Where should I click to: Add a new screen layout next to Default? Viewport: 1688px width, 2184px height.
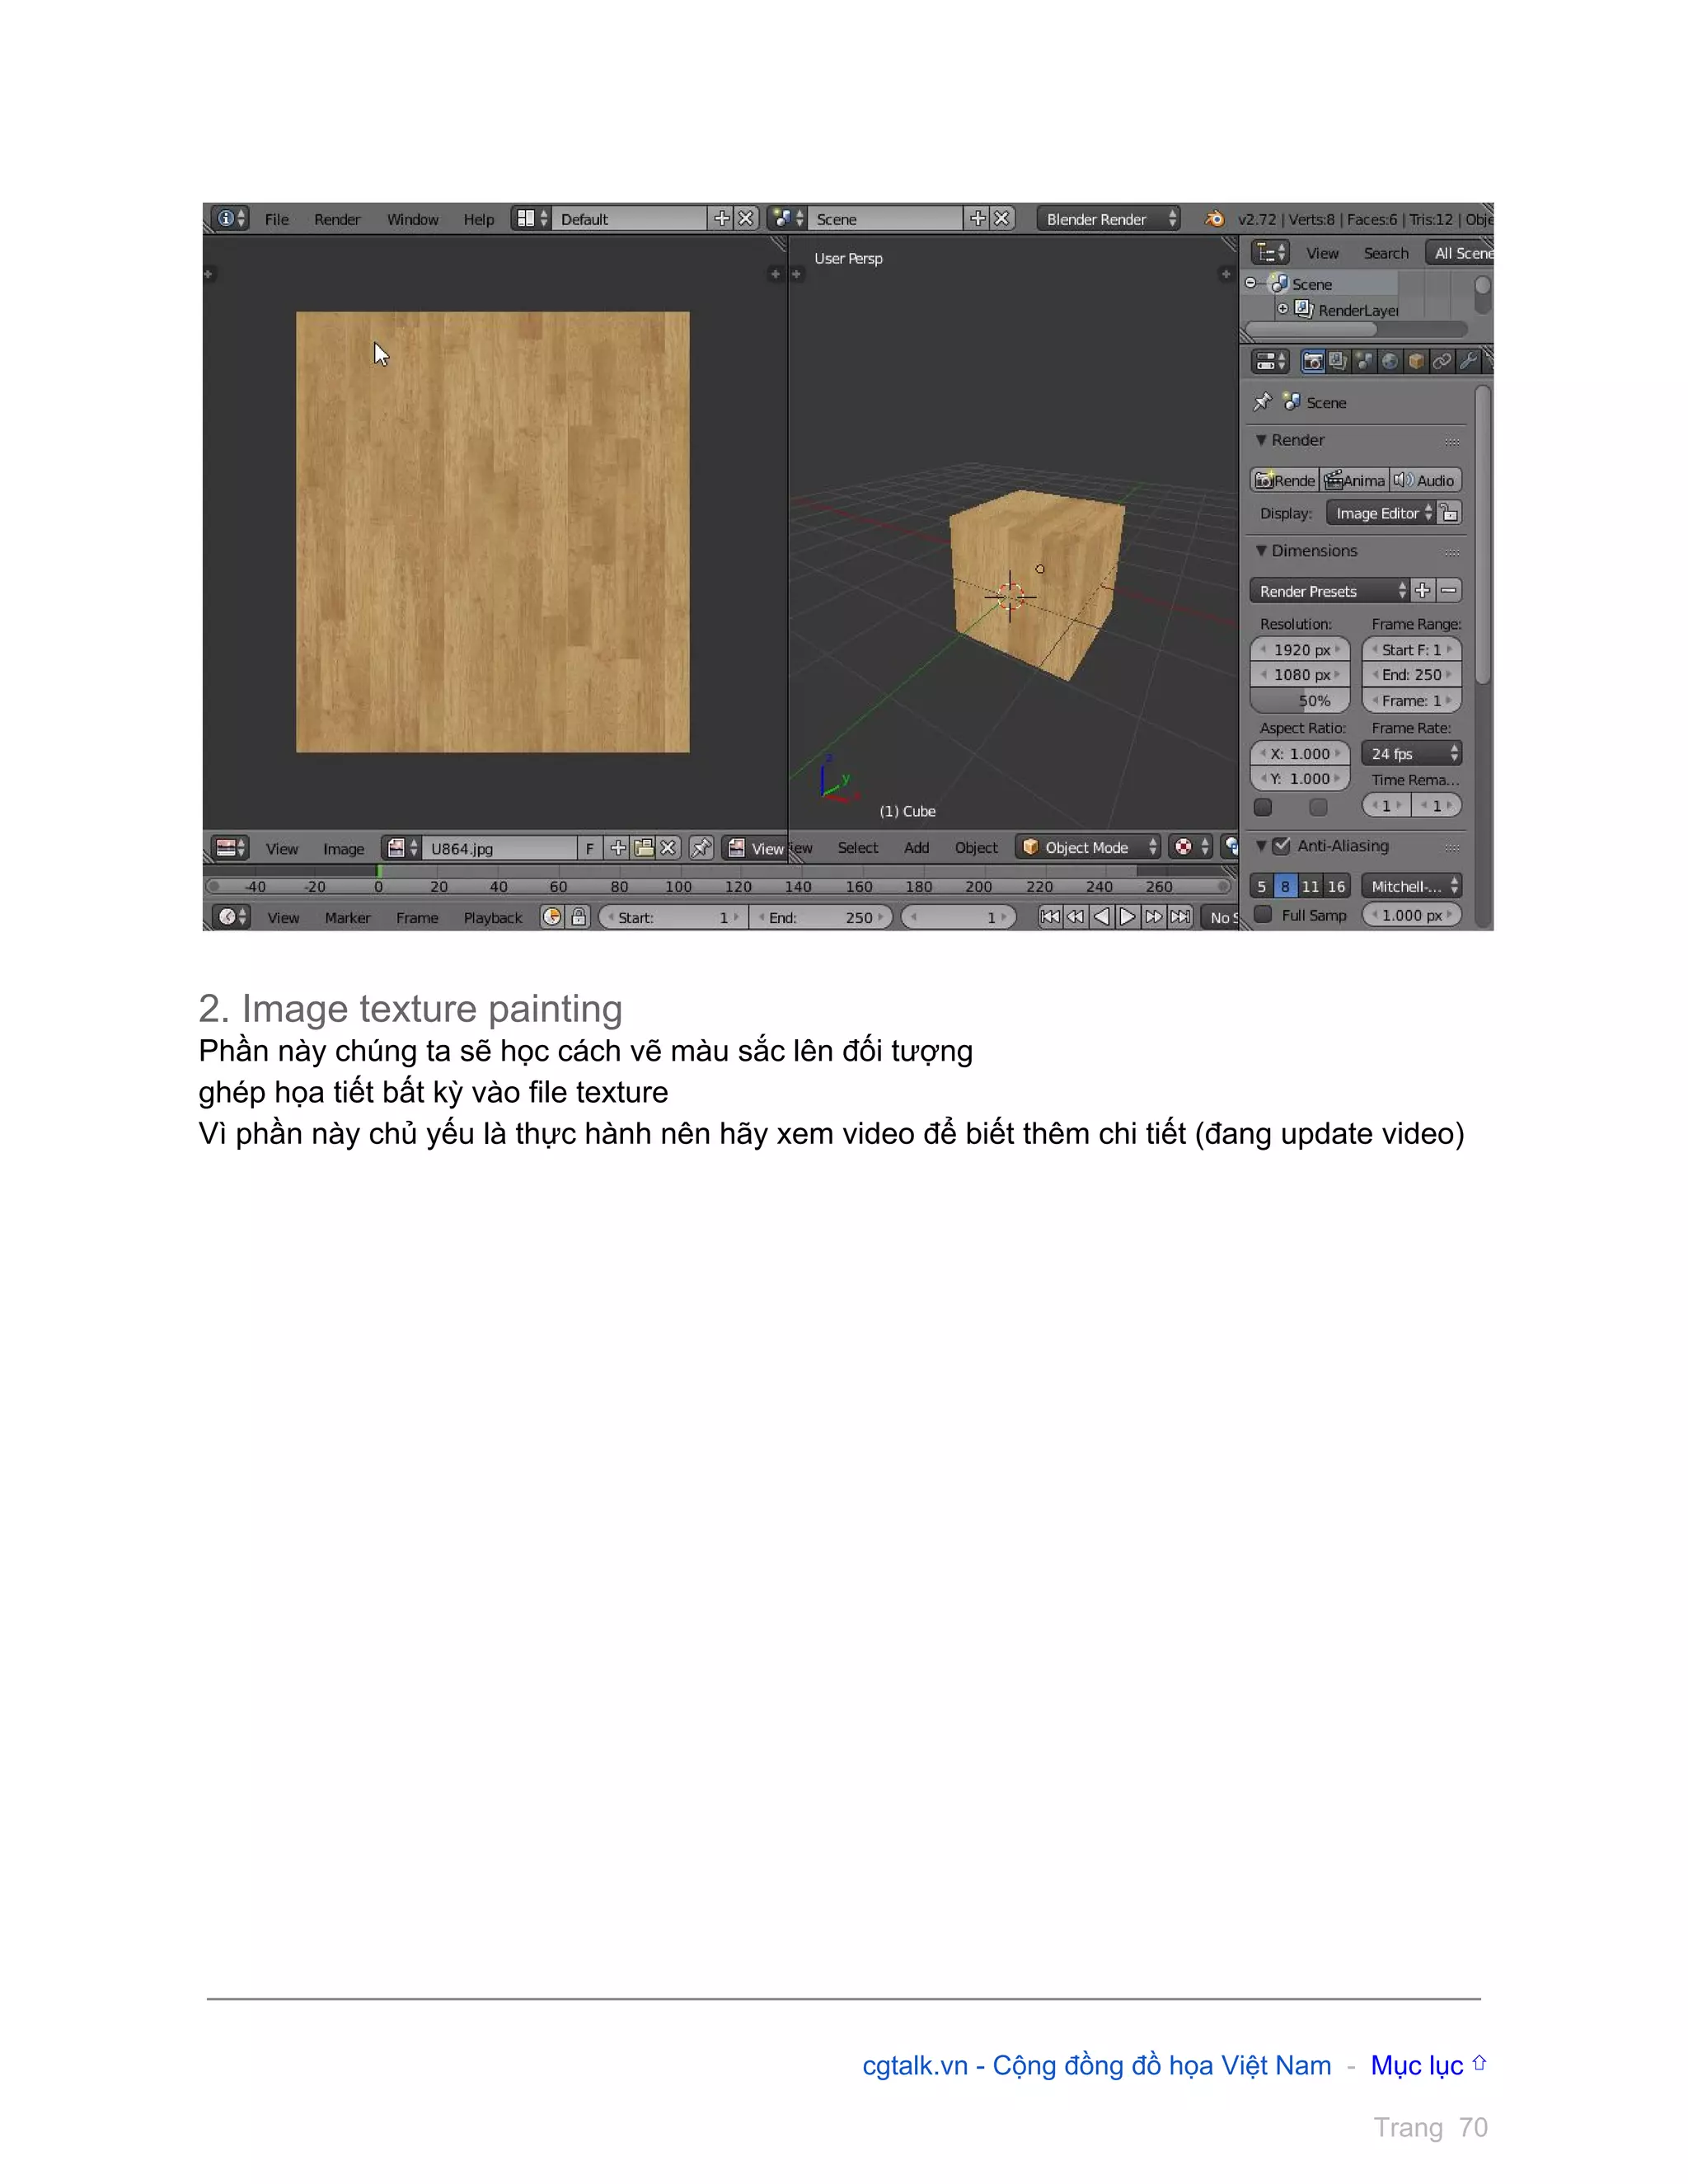tap(721, 218)
